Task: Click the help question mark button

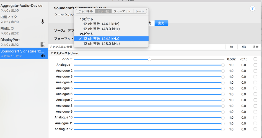Action: point(252,9)
